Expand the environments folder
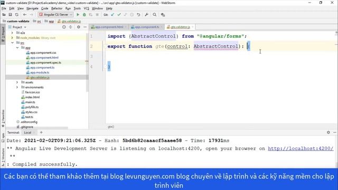This screenshot has width=338, height=190. pyautogui.click(x=17, y=87)
